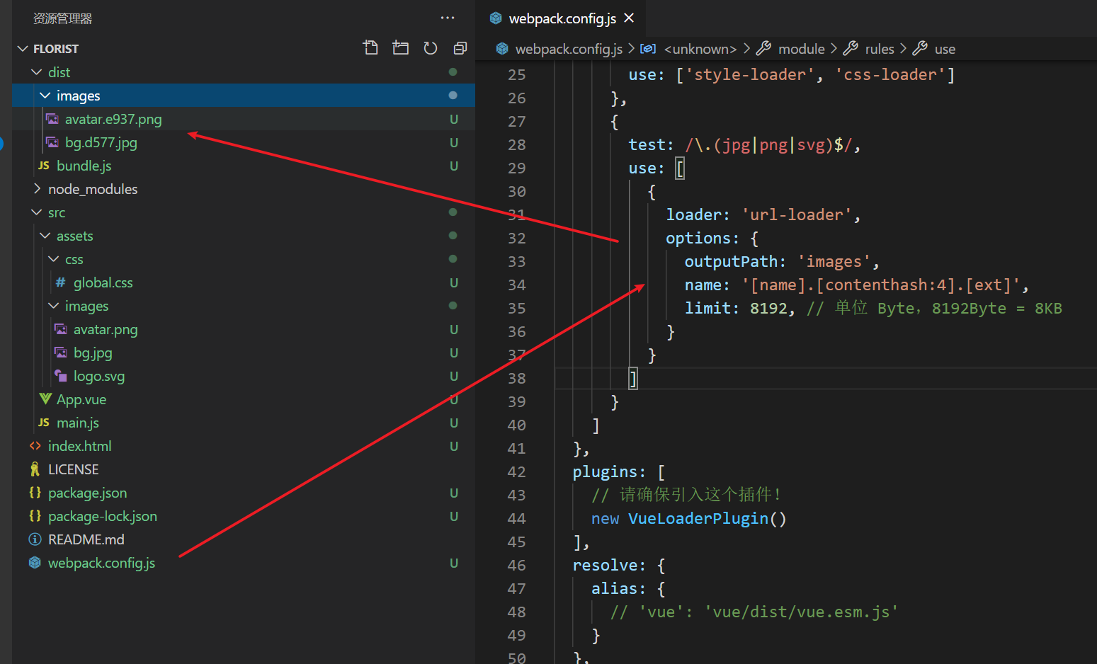The image size is (1097, 664).
Task: Collapse the FLORIST root folder
Action: point(23,49)
